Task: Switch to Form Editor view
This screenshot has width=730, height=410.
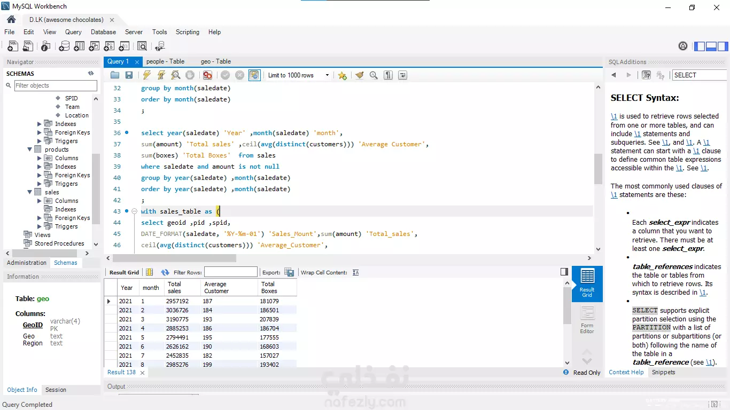Action: [587, 320]
